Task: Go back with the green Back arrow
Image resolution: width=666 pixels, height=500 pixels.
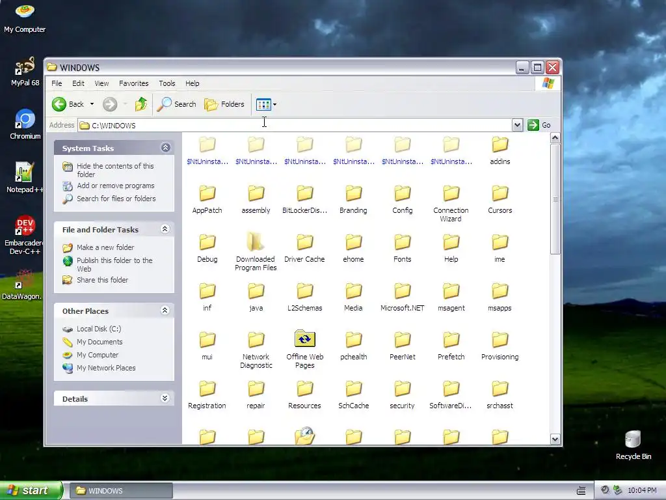Action: tap(59, 104)
